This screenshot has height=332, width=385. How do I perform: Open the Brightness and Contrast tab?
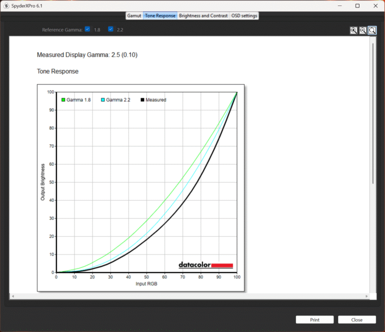pos(203,15)
